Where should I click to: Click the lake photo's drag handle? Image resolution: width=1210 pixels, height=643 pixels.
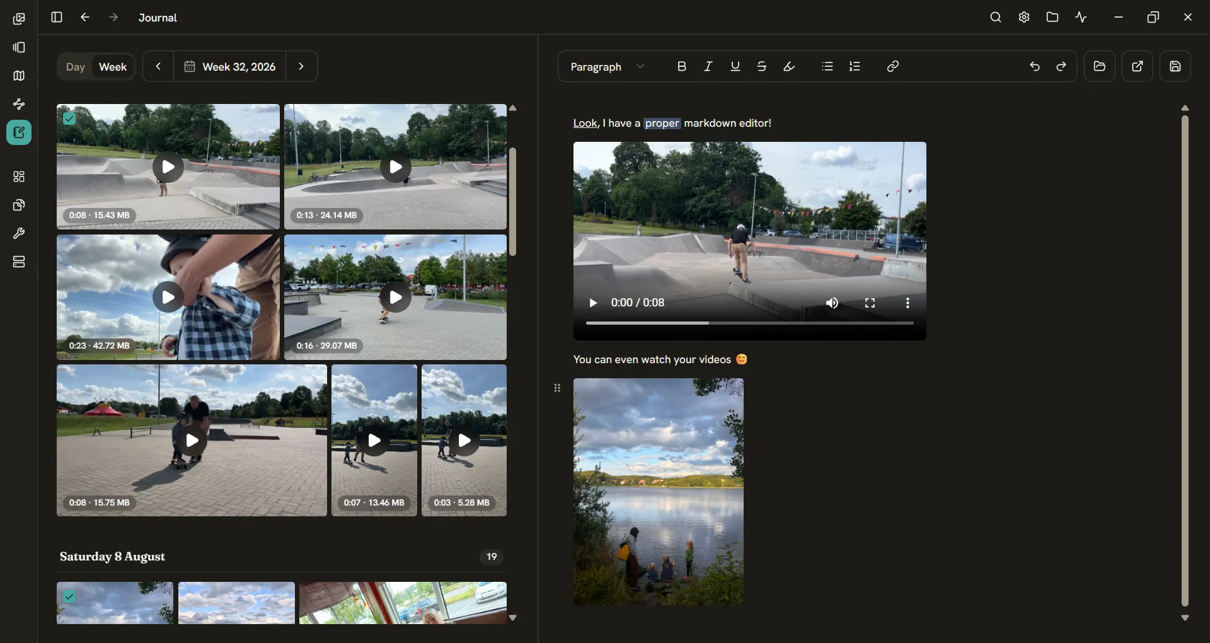pyautogui.click(x=557, y=388)
